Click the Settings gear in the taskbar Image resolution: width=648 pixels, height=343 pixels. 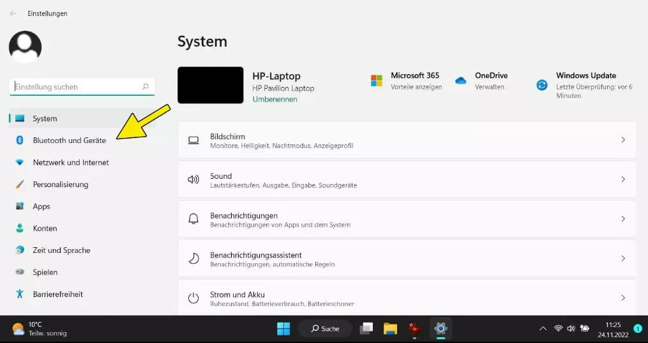[x=441, y=329]
